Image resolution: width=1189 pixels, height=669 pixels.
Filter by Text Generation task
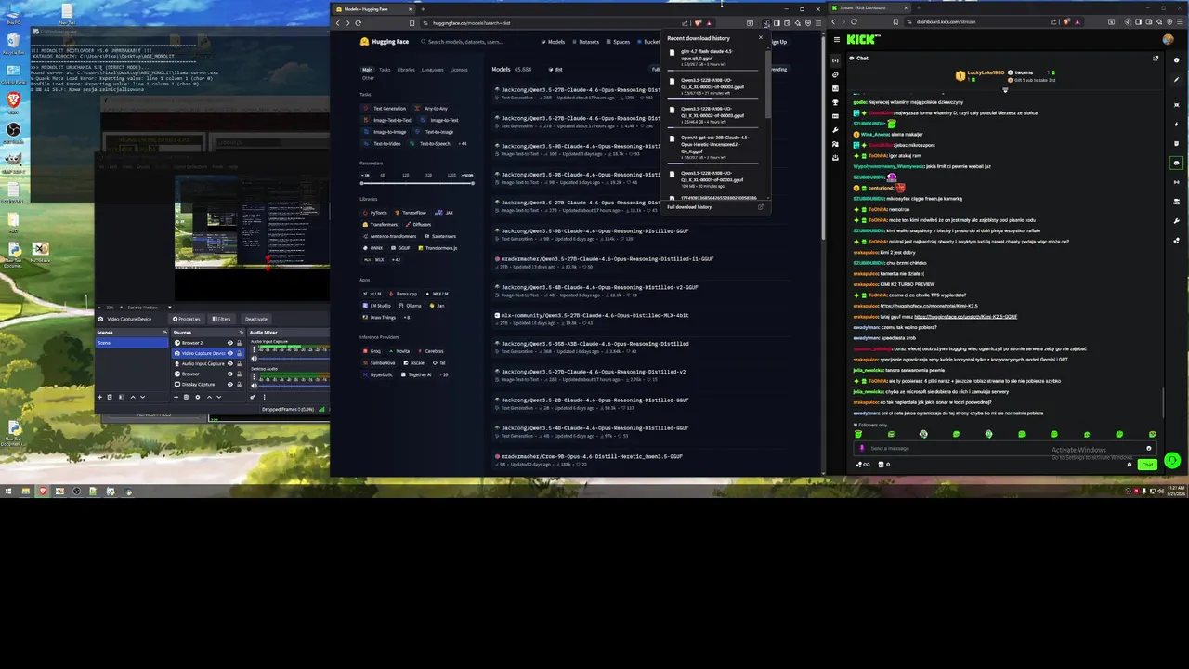385,109
